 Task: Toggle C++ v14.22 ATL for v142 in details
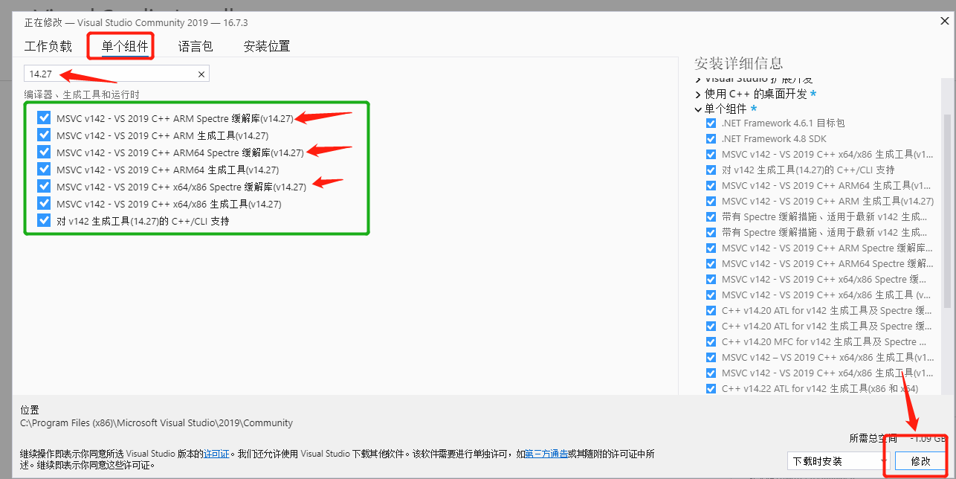click(711, 388)
